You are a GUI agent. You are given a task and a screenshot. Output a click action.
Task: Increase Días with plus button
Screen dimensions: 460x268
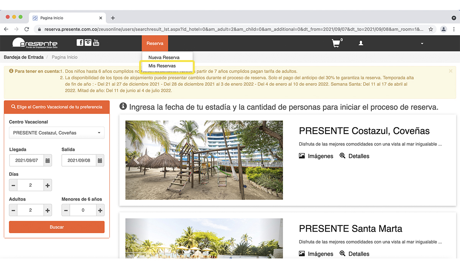pyautogui.click(x=48, y=185)
